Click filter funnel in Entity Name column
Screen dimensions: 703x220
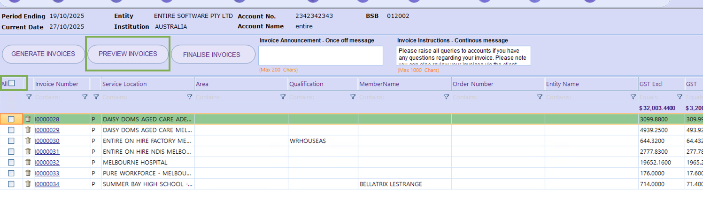[633, 97]
